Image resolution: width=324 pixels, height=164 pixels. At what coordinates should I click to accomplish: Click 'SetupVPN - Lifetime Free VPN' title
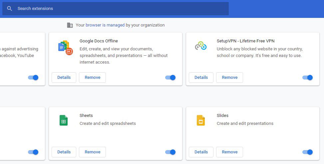tap(245, 41)
